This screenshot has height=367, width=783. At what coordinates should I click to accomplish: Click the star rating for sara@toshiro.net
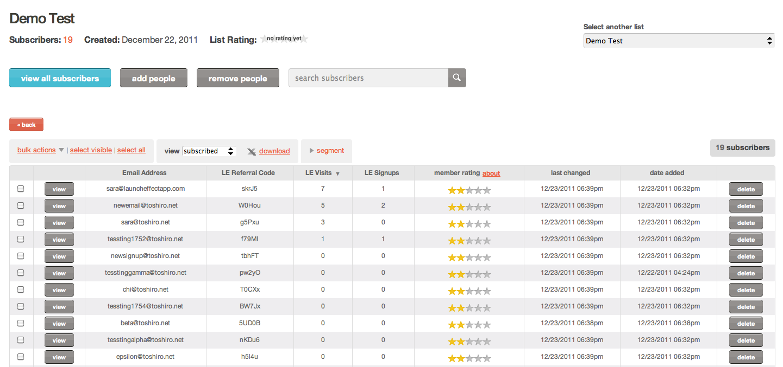point(469,224)
